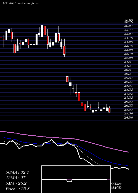Select the 32.79 price axis label

tap(128, 54)
